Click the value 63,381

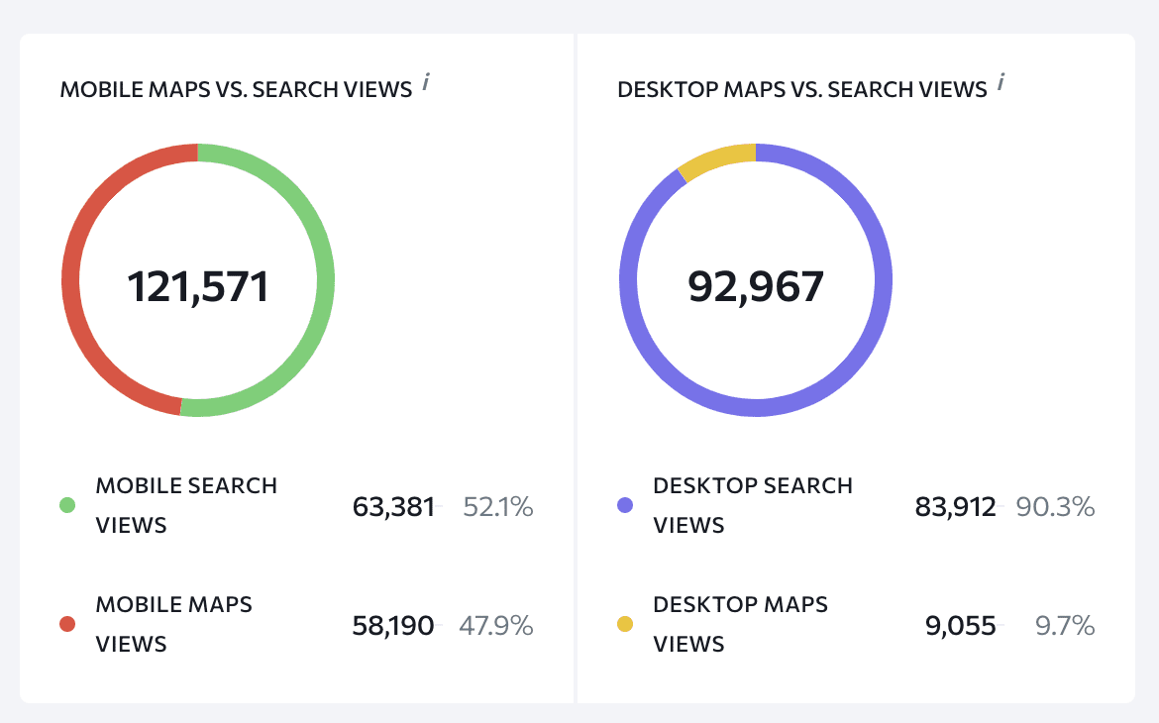[393, 507]
